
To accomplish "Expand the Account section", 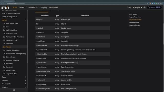I will (x=25, y=87).
